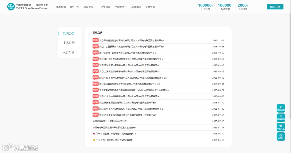Click NEW badge on the 2025-08-05 announcement

click(x=95, y=96)
